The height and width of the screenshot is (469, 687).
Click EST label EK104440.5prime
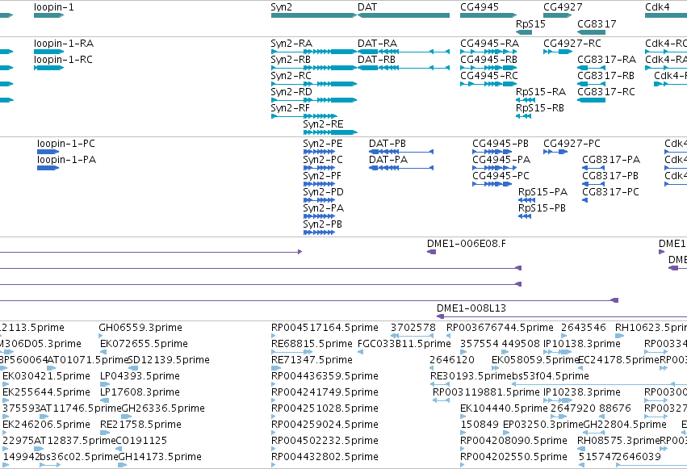click(504, 408)
